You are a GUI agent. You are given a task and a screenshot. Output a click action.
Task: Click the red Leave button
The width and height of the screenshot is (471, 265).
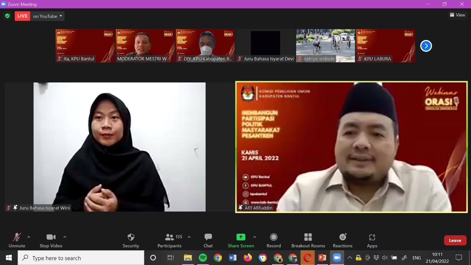(455, 240)
